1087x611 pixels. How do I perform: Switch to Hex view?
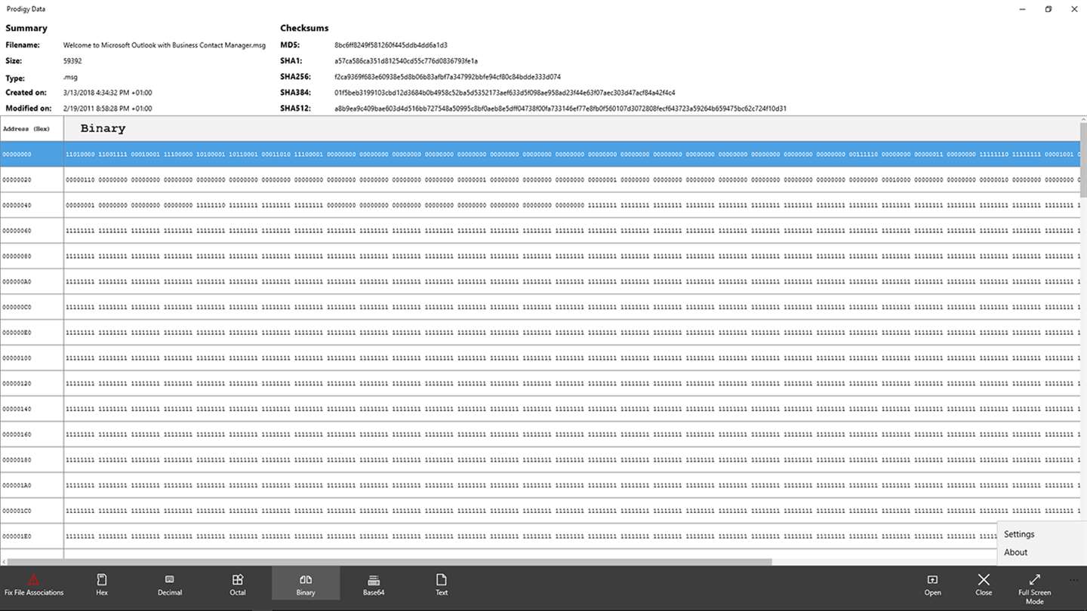pyautogui.click(x=102, y=585)
